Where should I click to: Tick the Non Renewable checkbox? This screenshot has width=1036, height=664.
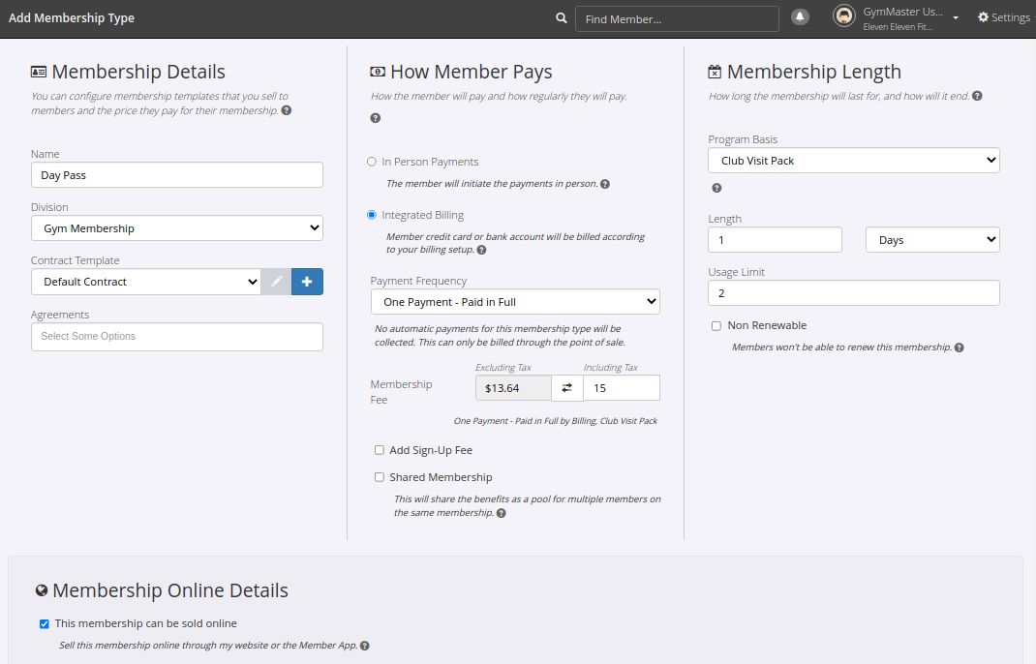pos(716,326)
